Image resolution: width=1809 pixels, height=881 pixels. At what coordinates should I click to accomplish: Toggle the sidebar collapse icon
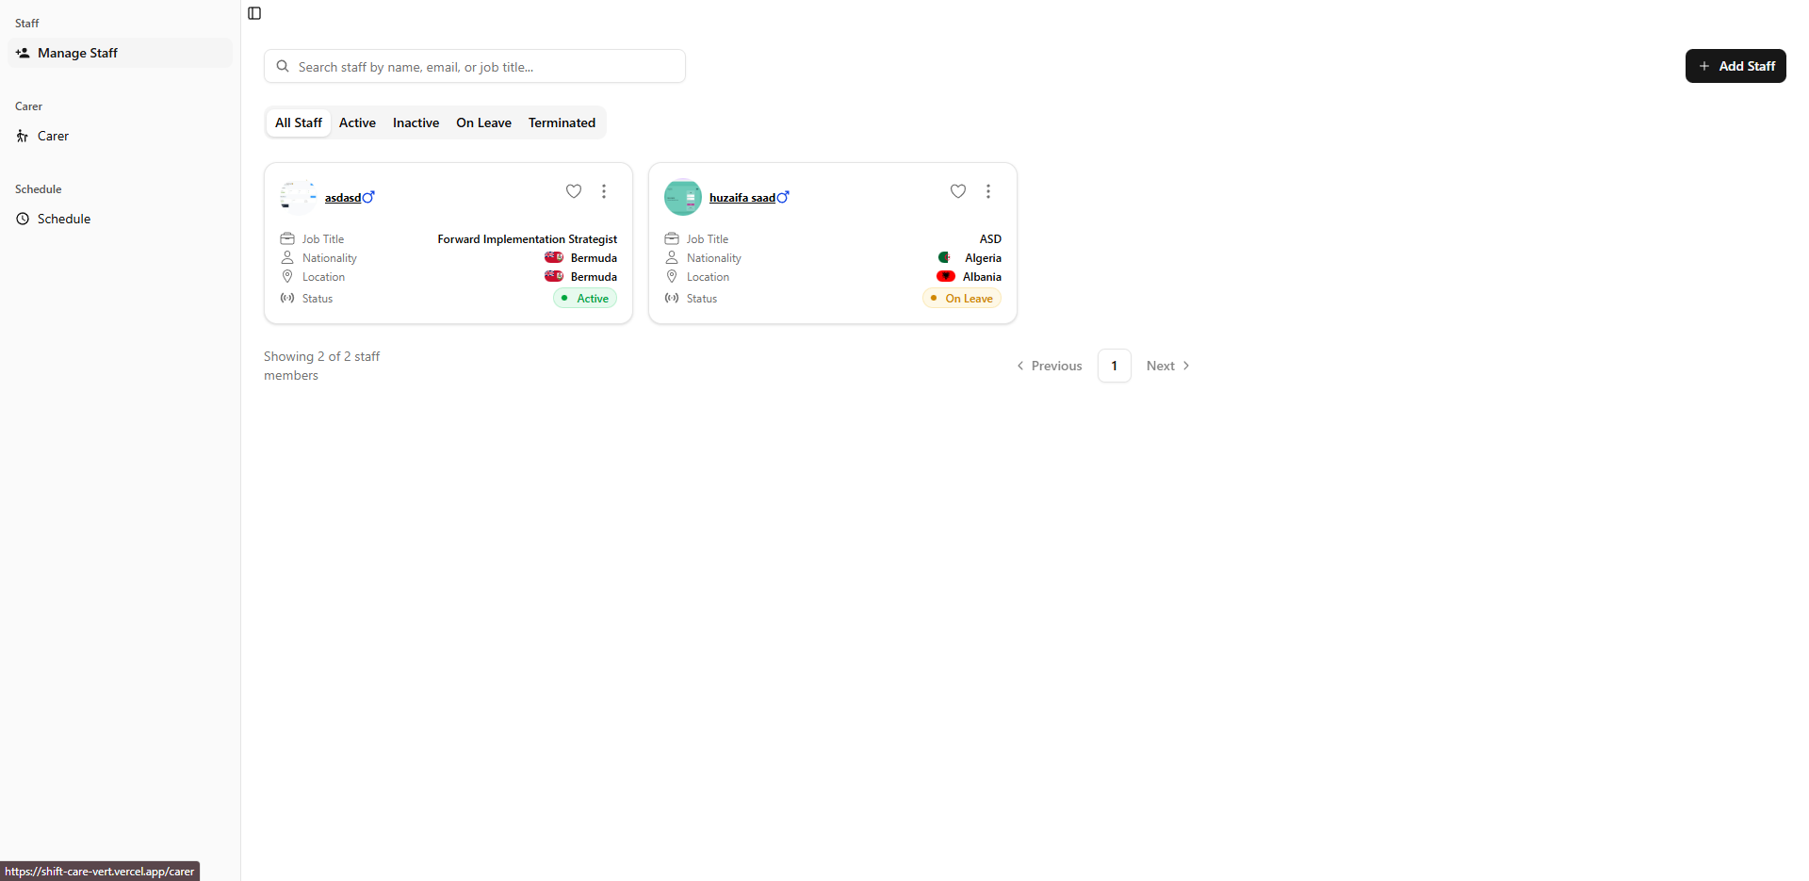click(x=254, y=13)
